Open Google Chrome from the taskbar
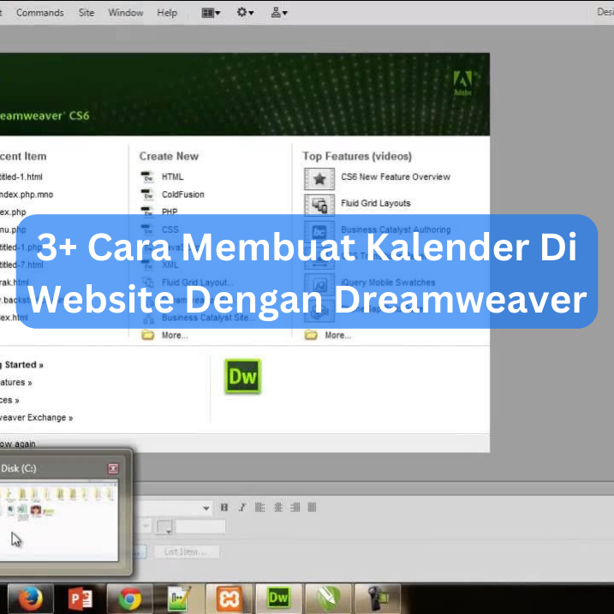614x614 pixels. pos(129,599)
